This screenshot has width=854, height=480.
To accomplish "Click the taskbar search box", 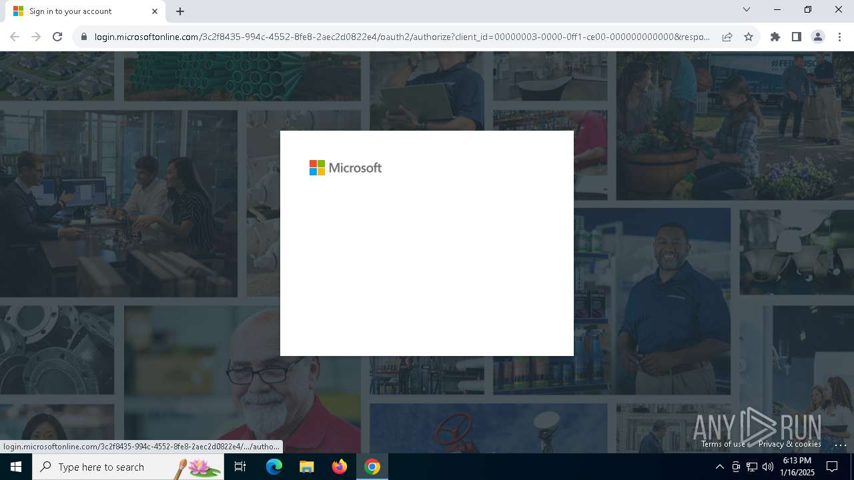I will pyautogui.click(x=128, y=467).
